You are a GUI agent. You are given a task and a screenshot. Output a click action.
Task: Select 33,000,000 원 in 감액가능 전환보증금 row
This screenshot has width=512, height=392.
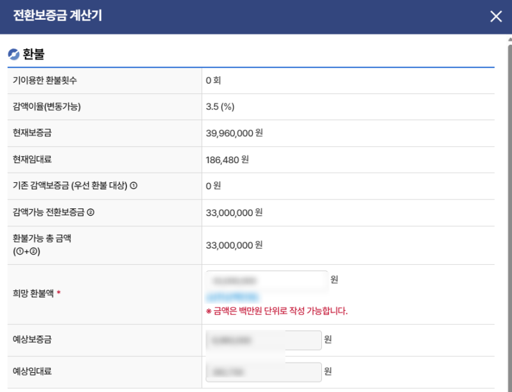234,213
